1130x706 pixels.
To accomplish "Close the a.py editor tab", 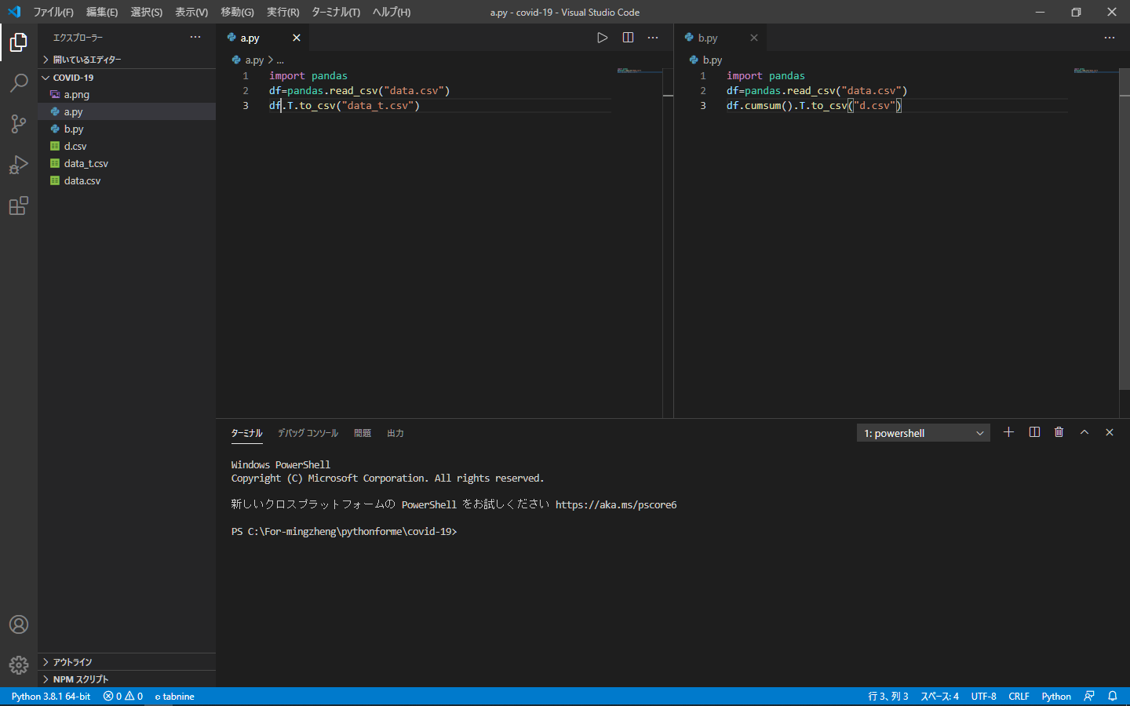I will click(297, 38).
